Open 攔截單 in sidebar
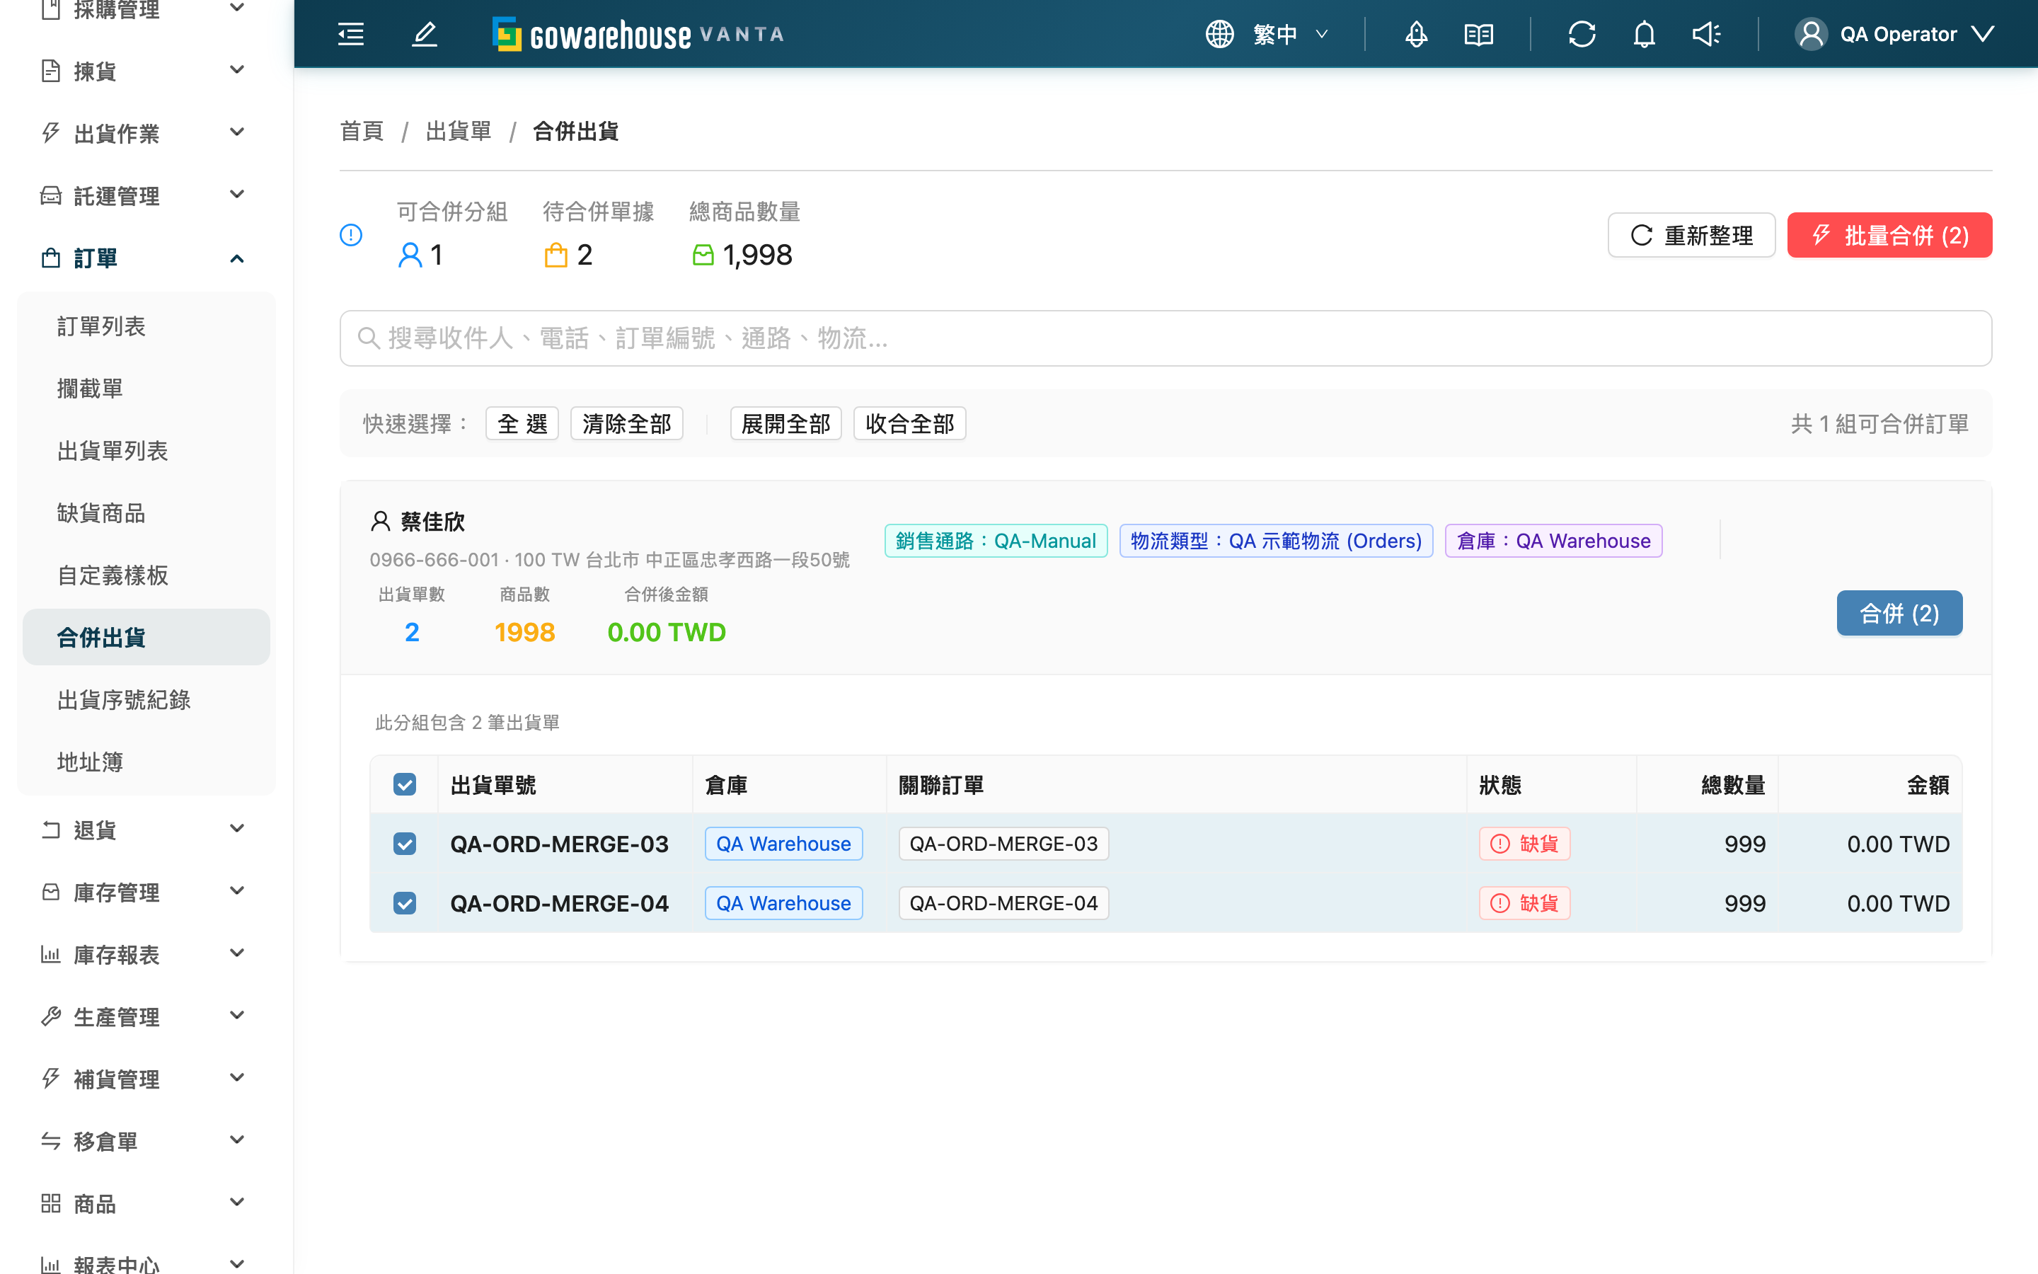Viewport: 2038px width, 1274px height. pos(146,389)
